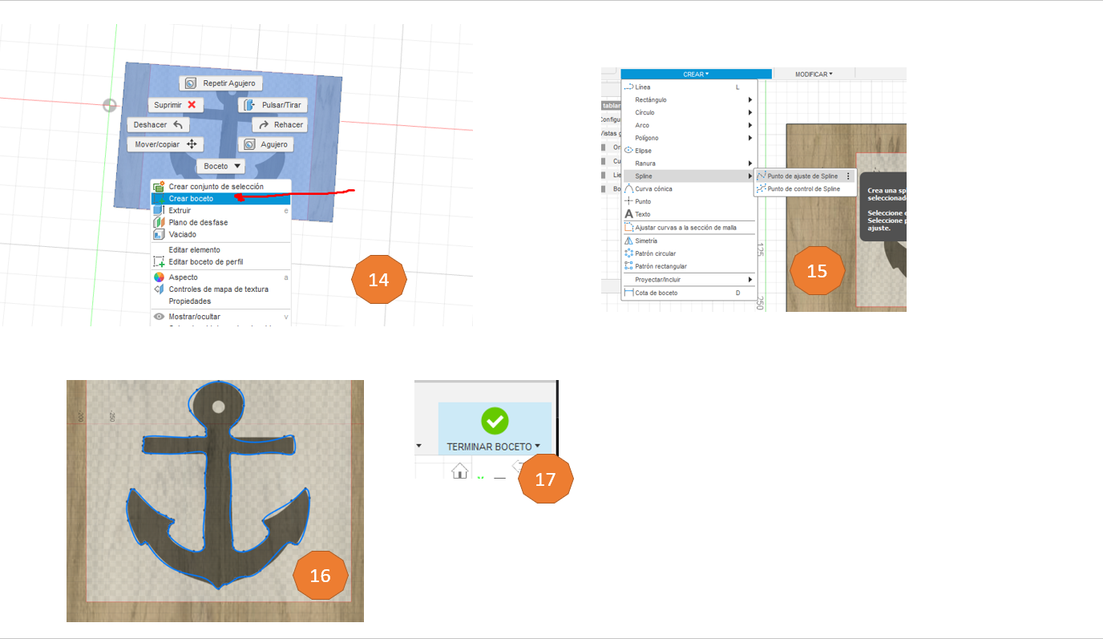
Task: Click the origin point marker in viewport
Action: pyautogui.click(x=110, y=105)
